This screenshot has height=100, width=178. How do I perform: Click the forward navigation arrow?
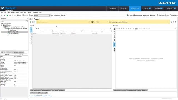tap(4, 16)
